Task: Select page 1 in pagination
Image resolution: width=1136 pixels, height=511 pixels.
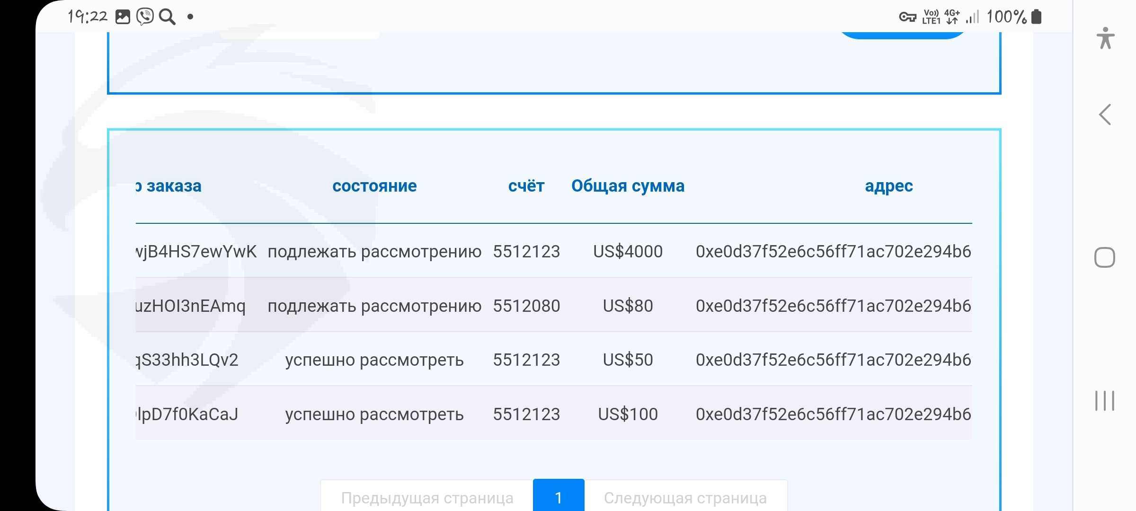Action: pyautogui.click(x=559, y=497)
